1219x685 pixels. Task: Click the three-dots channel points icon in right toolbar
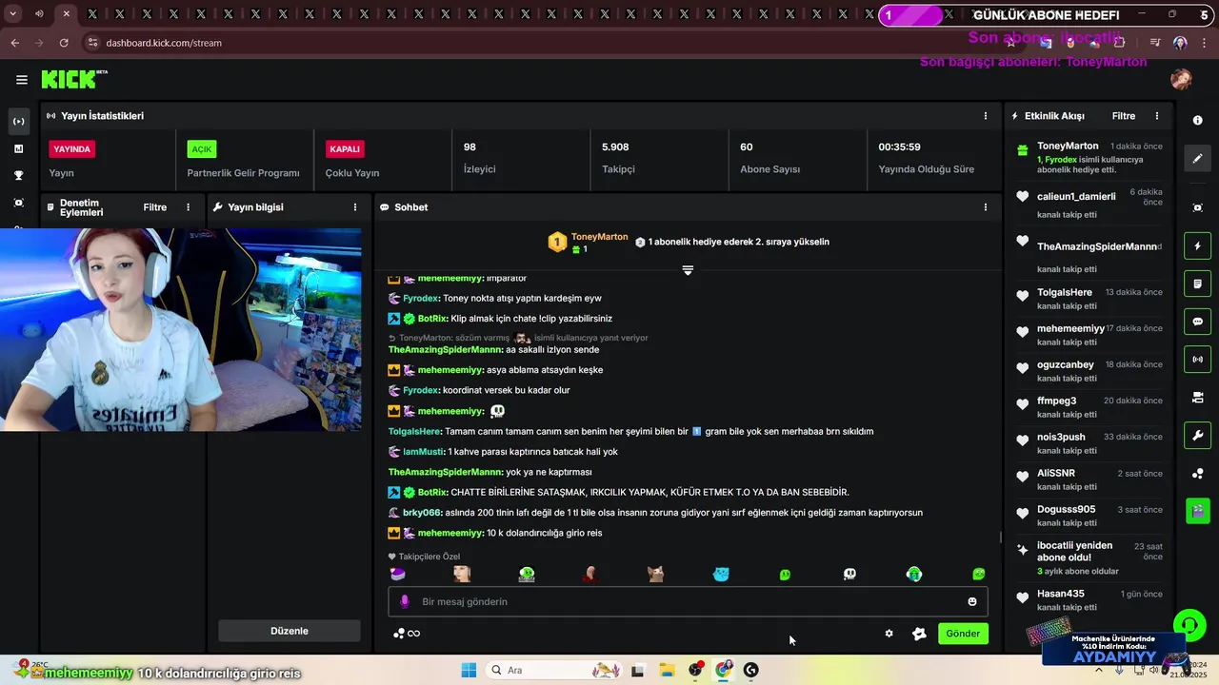click(x=1198, y=474)
